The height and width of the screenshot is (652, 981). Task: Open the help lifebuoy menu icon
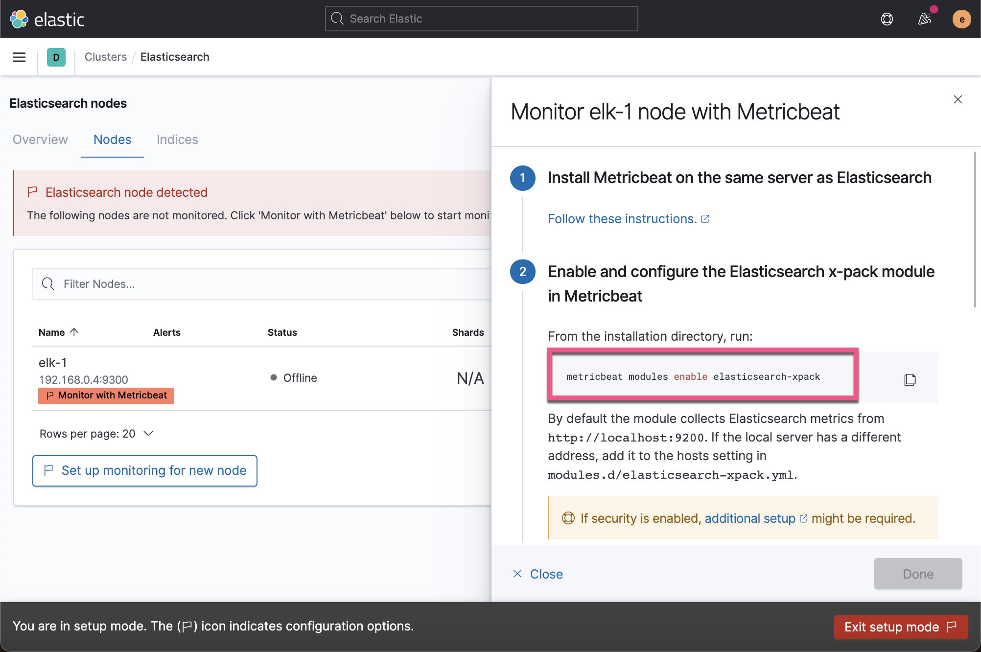[887, 19]
